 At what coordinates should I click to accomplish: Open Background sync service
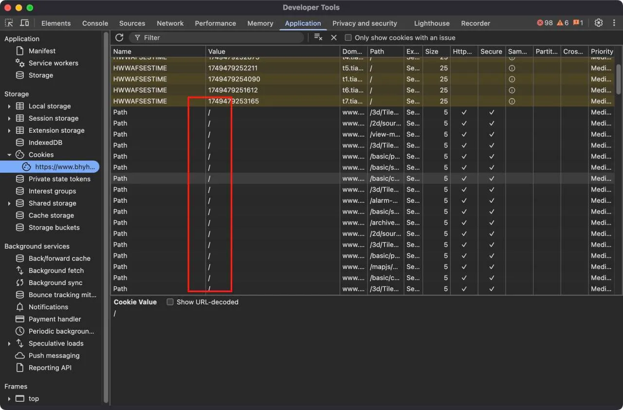coord(55,283)
